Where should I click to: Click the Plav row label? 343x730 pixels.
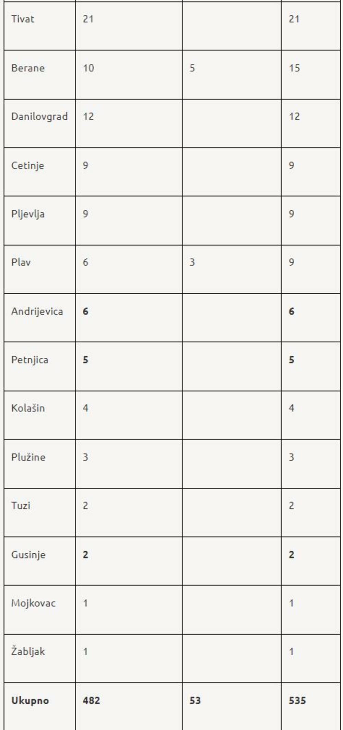point(21,262)
